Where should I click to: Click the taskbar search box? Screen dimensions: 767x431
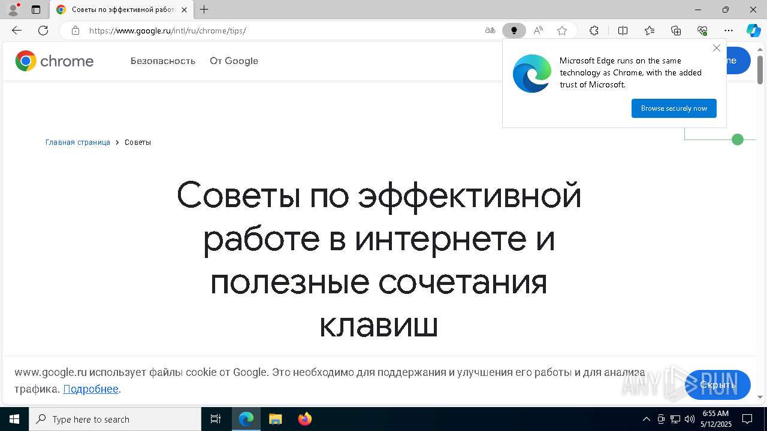click(115, 419)
